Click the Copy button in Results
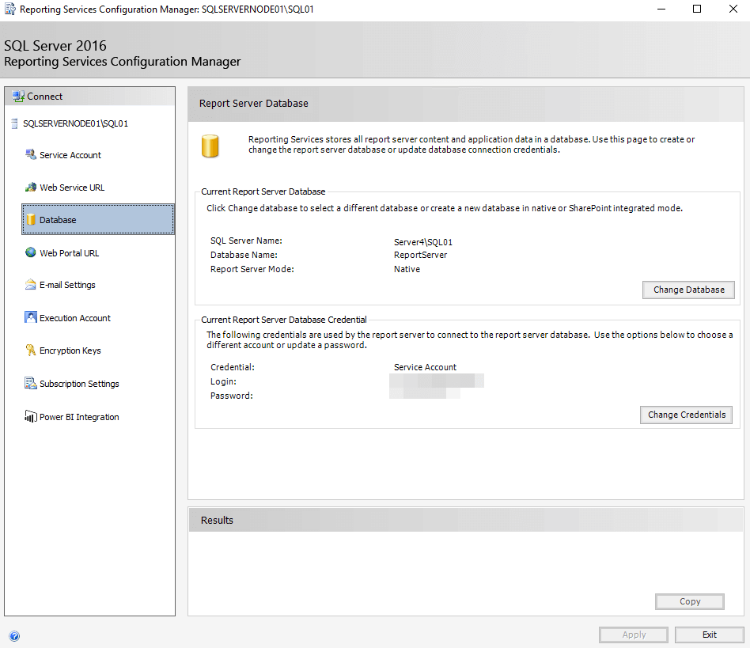 click(690, 601)
